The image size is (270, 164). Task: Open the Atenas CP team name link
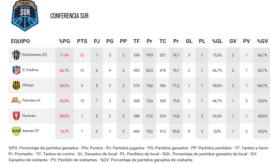30,131
